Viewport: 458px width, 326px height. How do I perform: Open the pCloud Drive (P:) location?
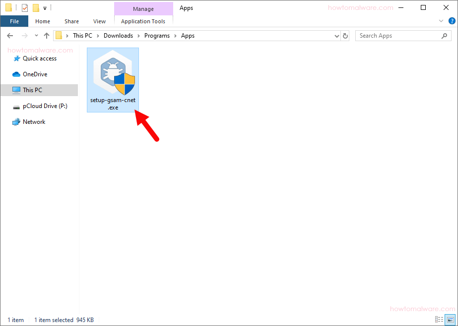40,106
